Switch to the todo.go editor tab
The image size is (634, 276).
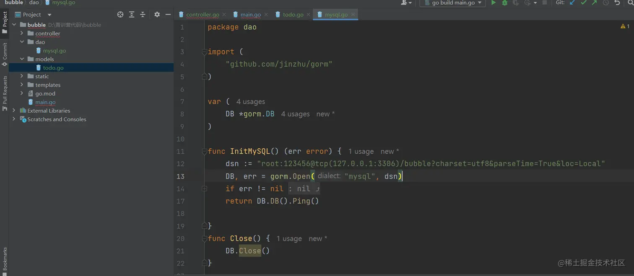tap(293, 15)
